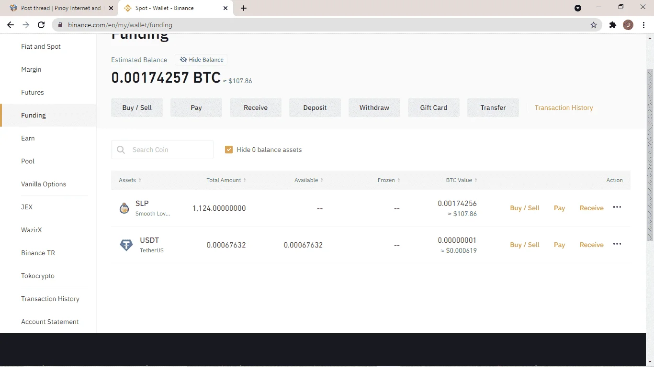Click the Deposit button
This screenshot has width=654, height=367.
coord(315,108)
